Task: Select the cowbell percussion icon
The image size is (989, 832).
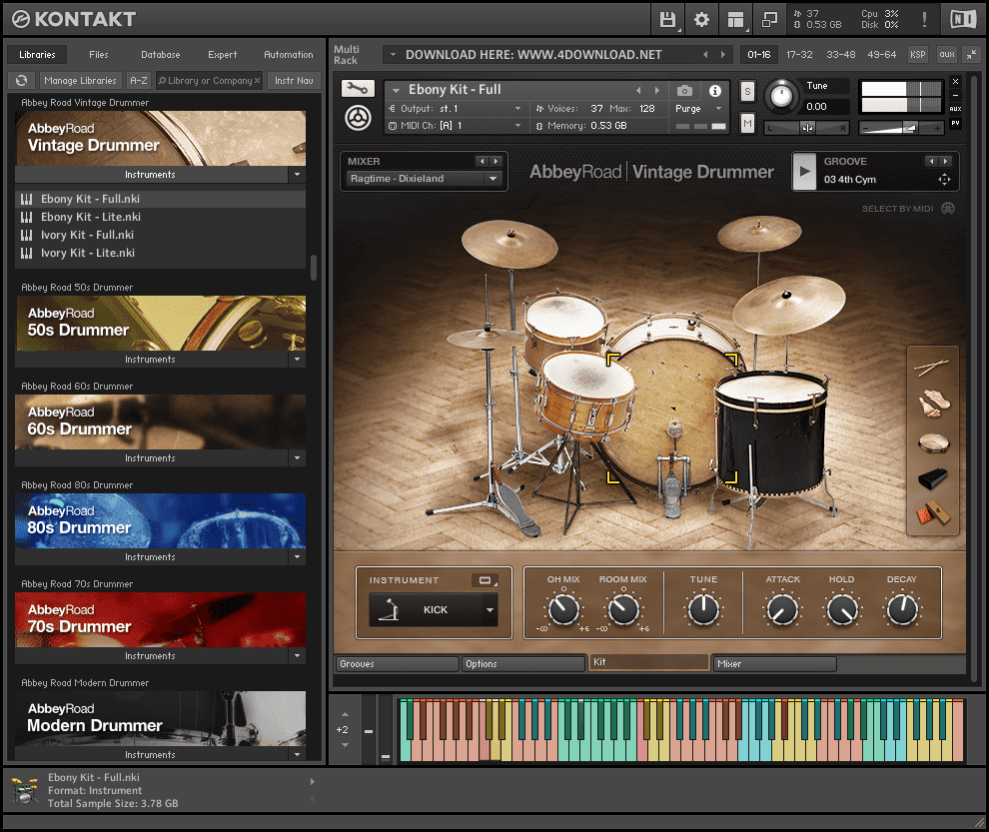Action: (x=933, y=480)
